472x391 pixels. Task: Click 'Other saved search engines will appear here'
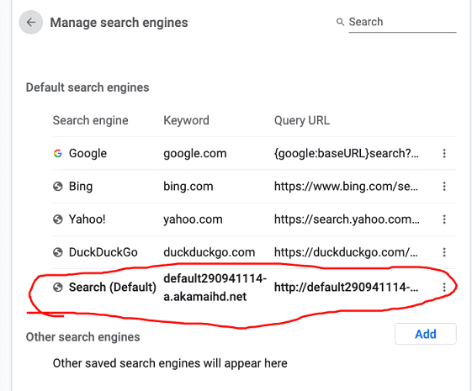(170, 363)
